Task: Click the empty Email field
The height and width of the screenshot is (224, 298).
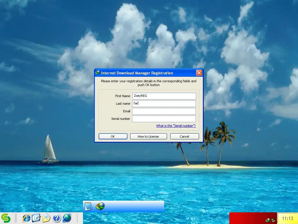Action: pyautogui.click(x=164, y=111)
